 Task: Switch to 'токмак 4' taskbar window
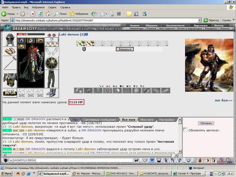[x=187, y=173]
